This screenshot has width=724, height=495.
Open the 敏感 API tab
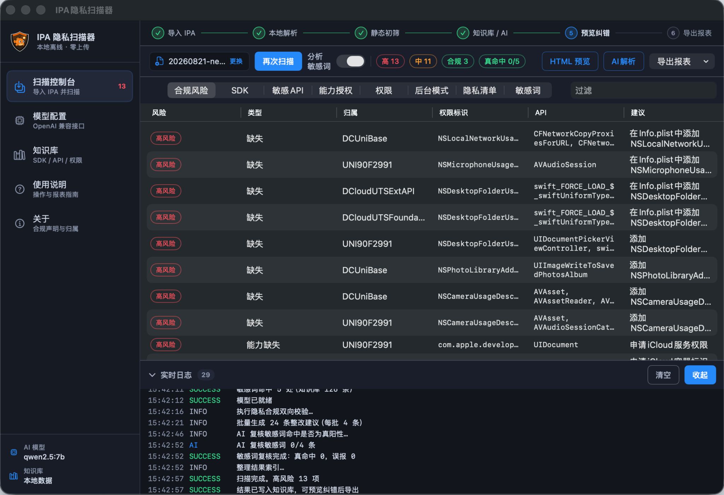tap(288, 91)
